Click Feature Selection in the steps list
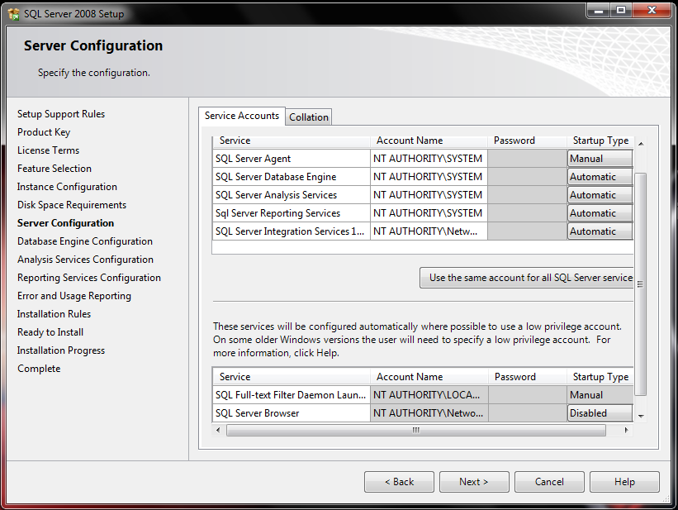The height and width of the screenshot is (510, 678). tap(55, 169)
